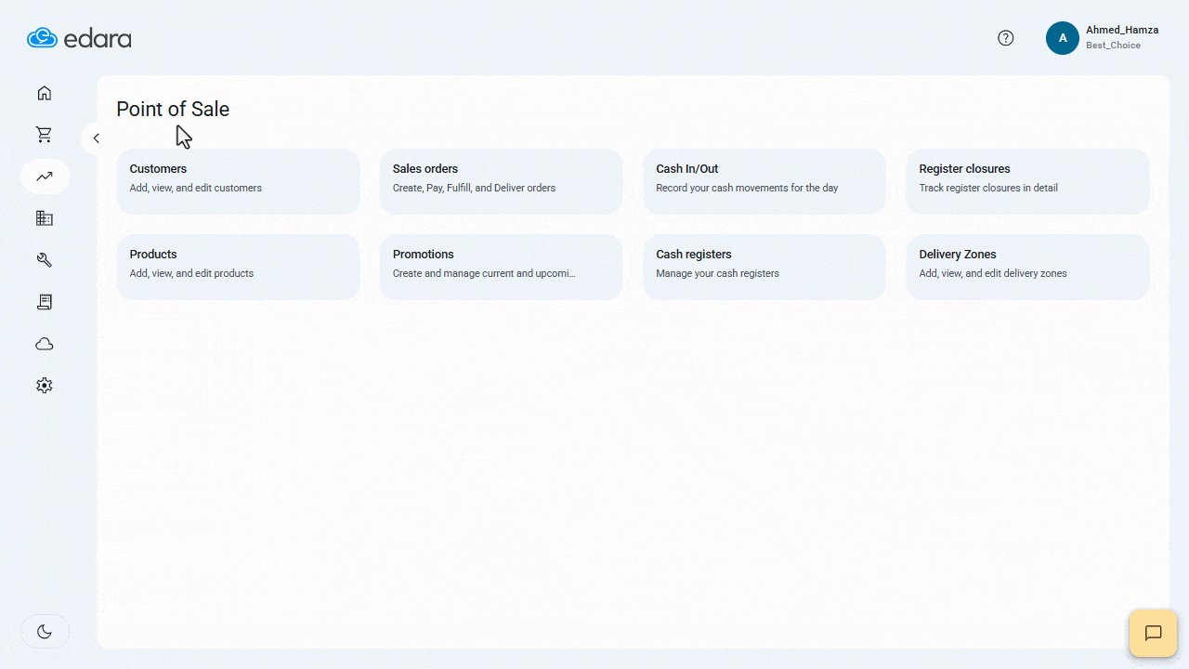Open the Register closures card

[x=1027, y=181]
